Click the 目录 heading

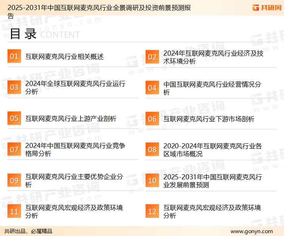coord(23,34)
